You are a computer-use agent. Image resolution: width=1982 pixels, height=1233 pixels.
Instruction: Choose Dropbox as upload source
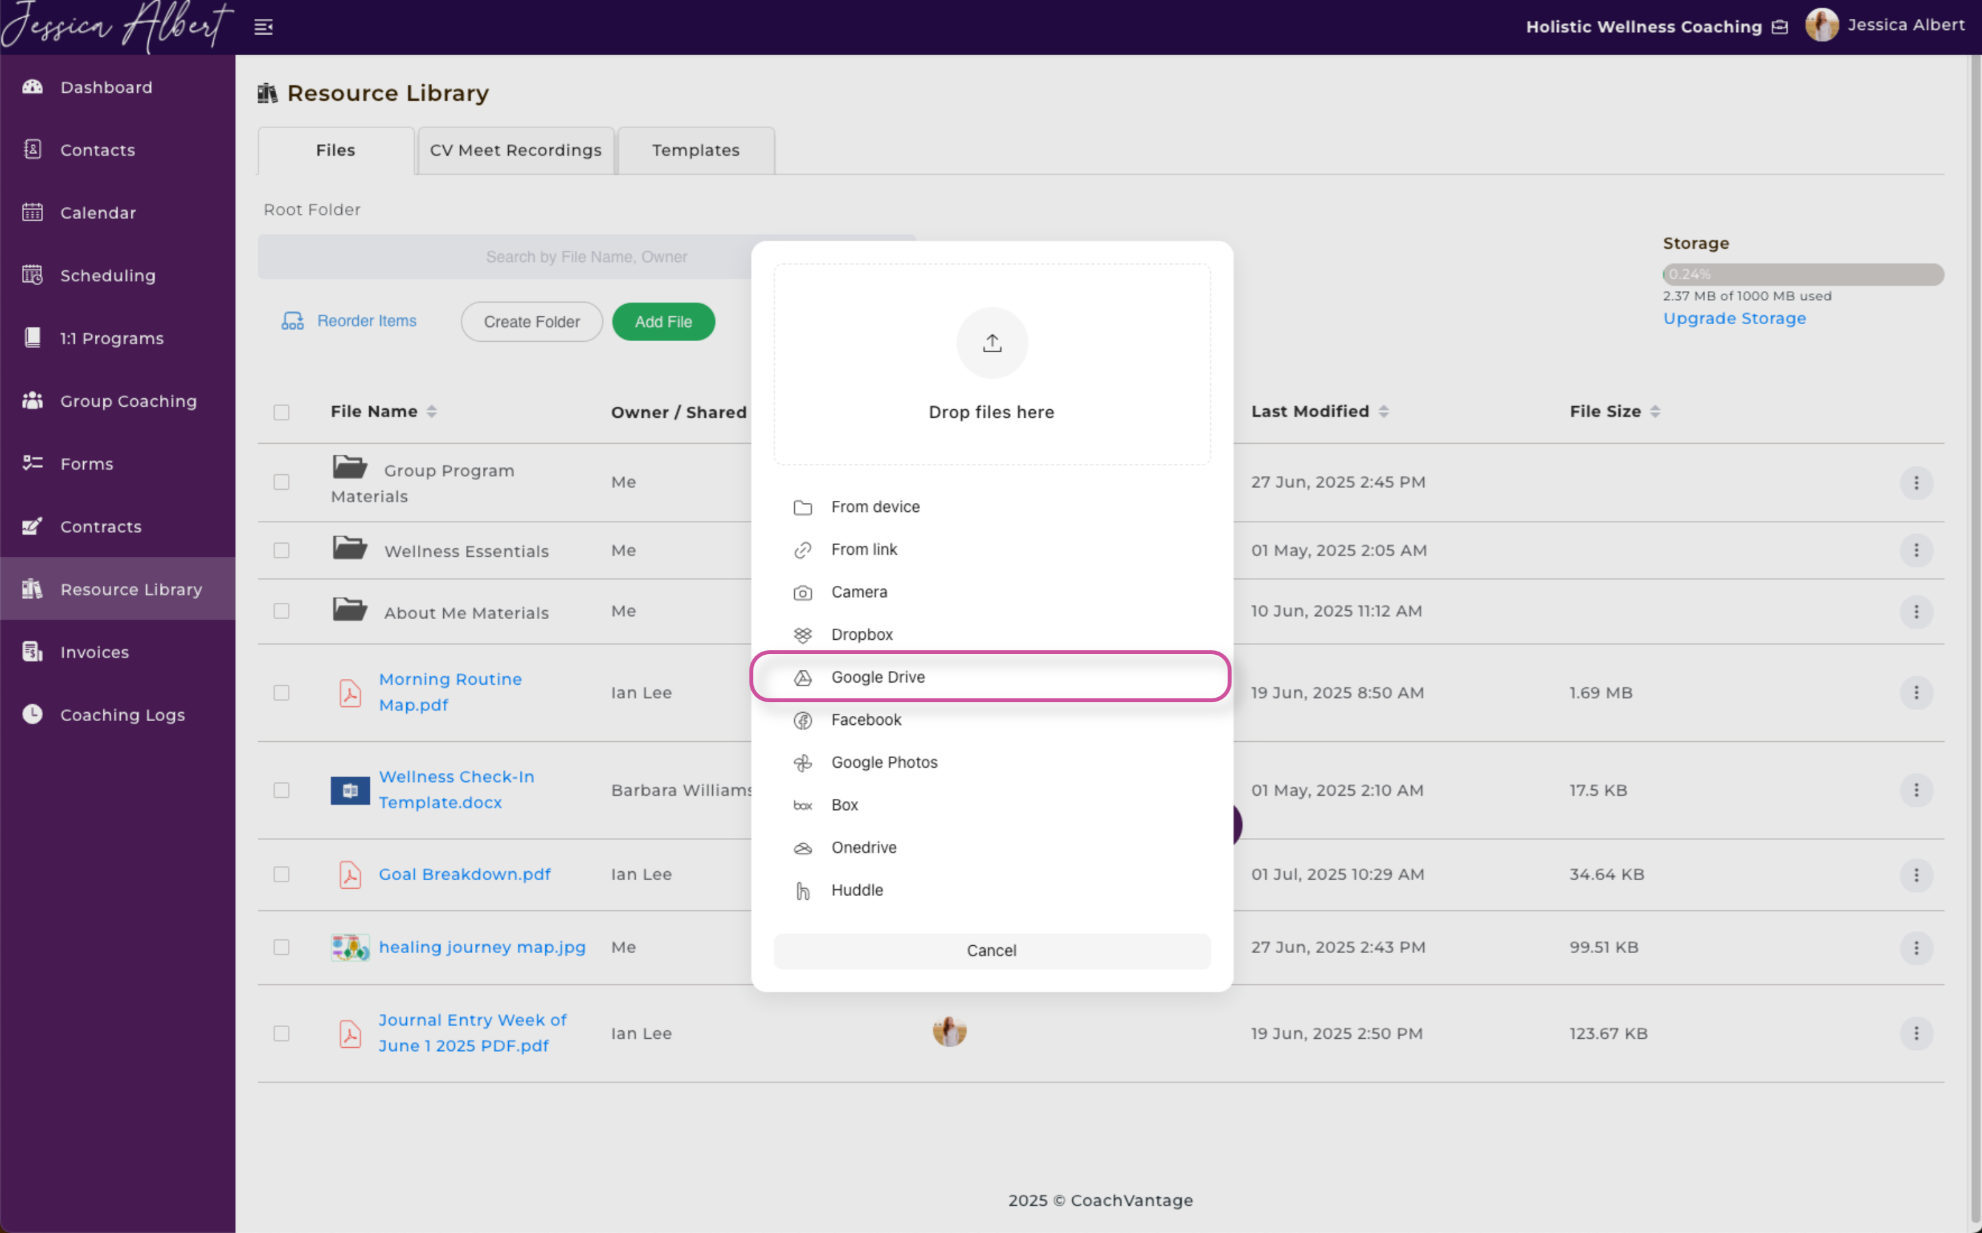pyautogui.click(x=861, y=635)
